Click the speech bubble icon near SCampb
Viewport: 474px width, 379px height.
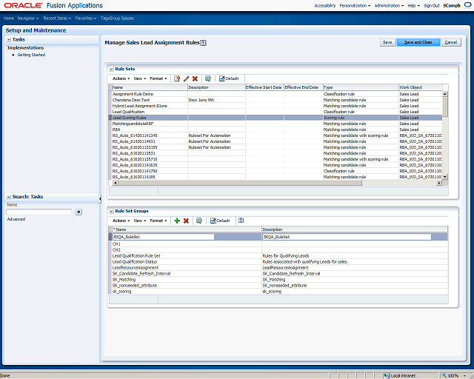click(x=467, y=5)
